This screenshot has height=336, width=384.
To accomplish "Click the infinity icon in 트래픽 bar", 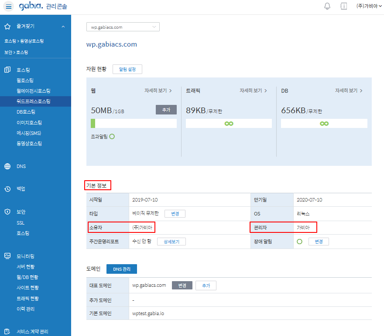I will [229, 124].
